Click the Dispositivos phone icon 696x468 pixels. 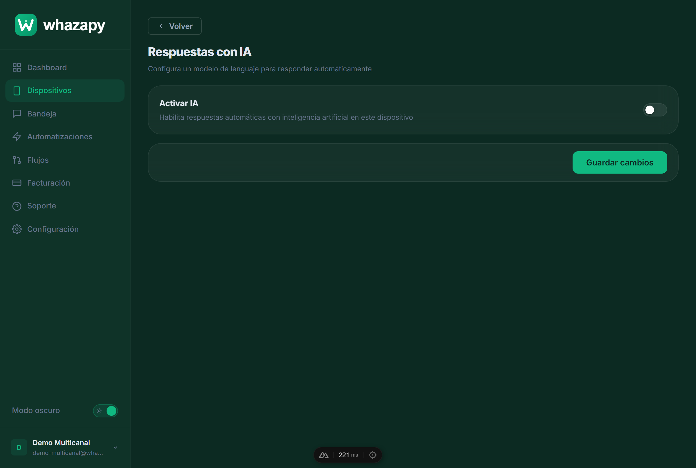click(x=17, y=91)
